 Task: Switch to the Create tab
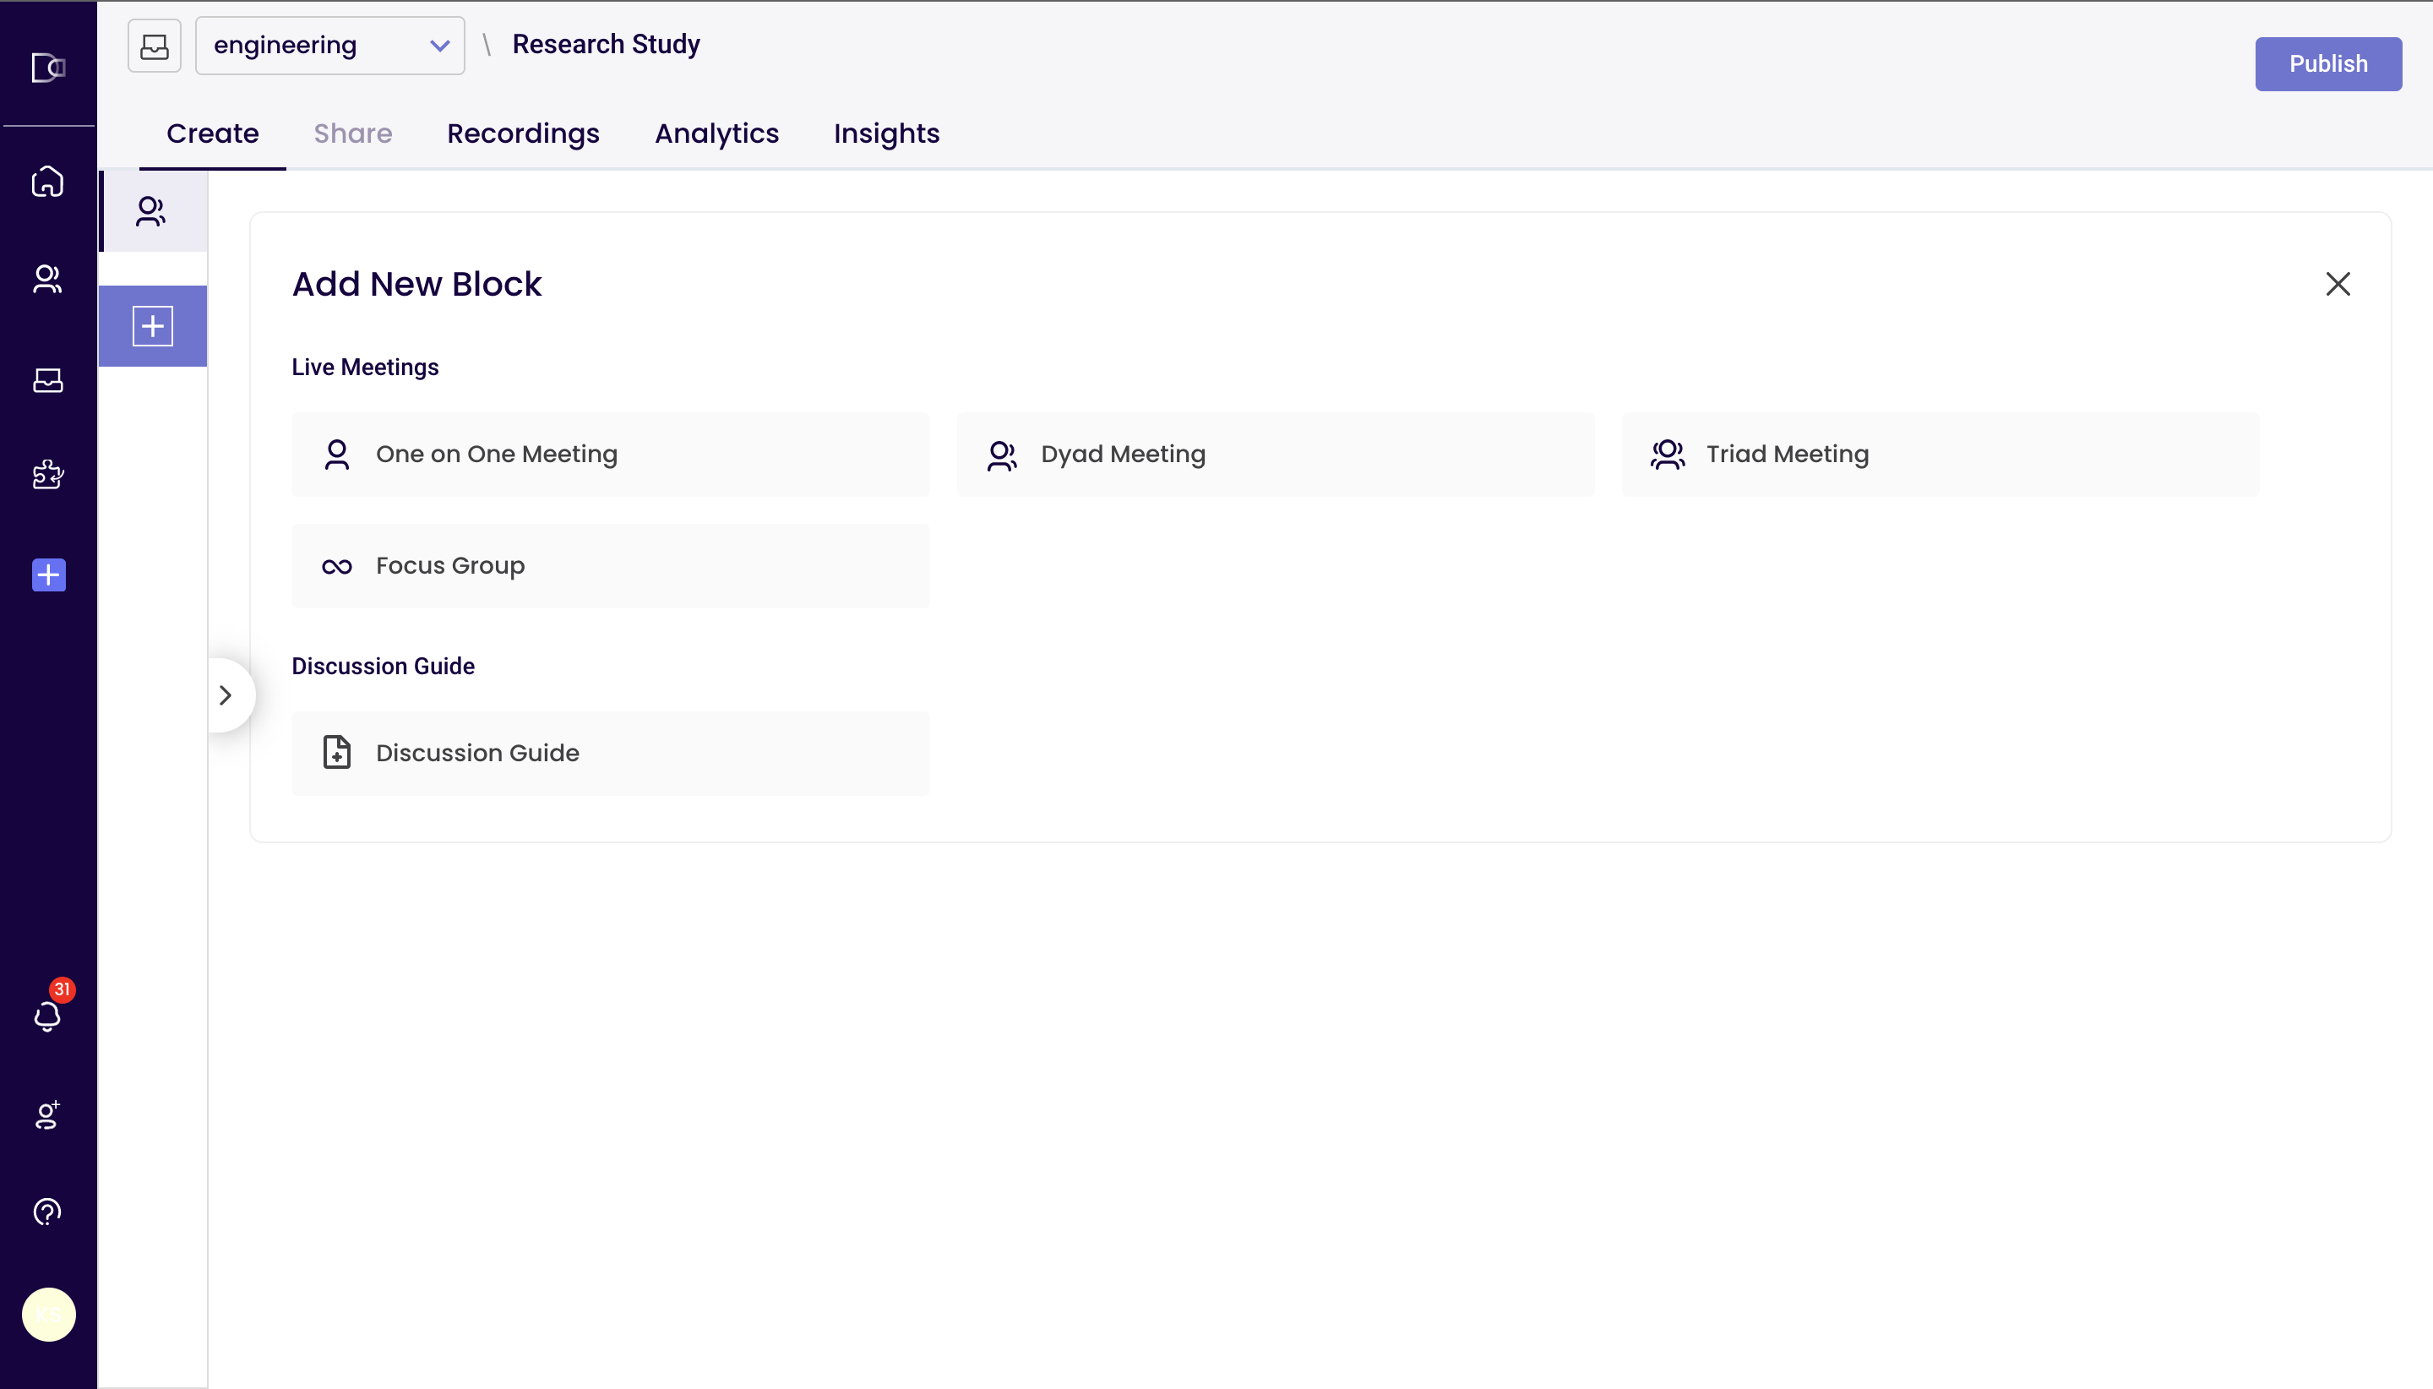pos(213,133)
